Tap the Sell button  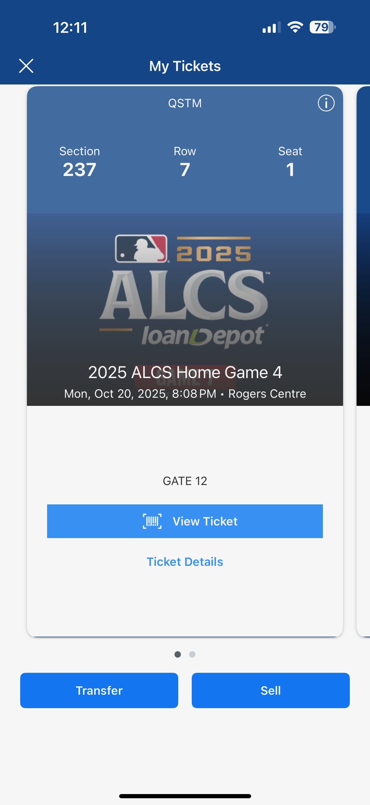(x=270, y=690)
